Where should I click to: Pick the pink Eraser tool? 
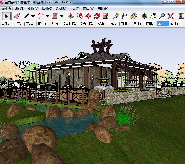coord(17,16)
